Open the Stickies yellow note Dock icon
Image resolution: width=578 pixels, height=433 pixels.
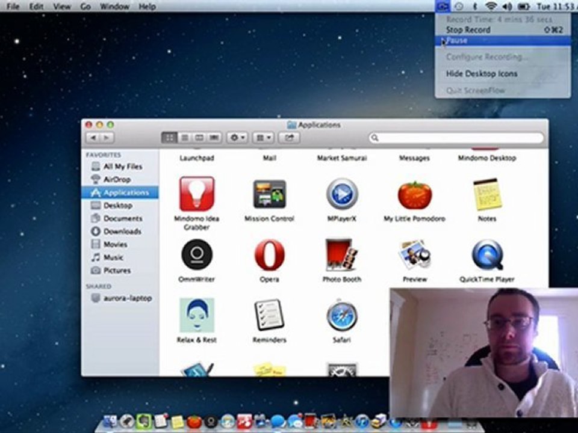click(177, 422)
